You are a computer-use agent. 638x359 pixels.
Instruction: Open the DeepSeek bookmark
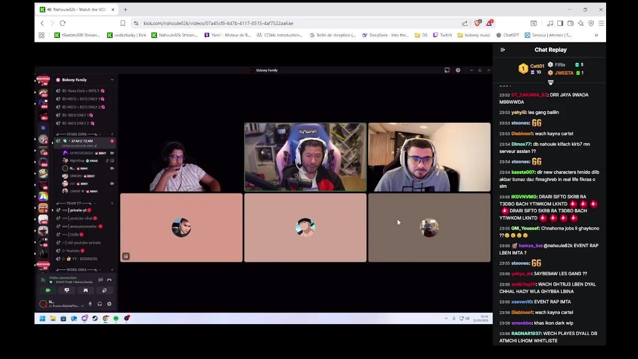(385, 35)
